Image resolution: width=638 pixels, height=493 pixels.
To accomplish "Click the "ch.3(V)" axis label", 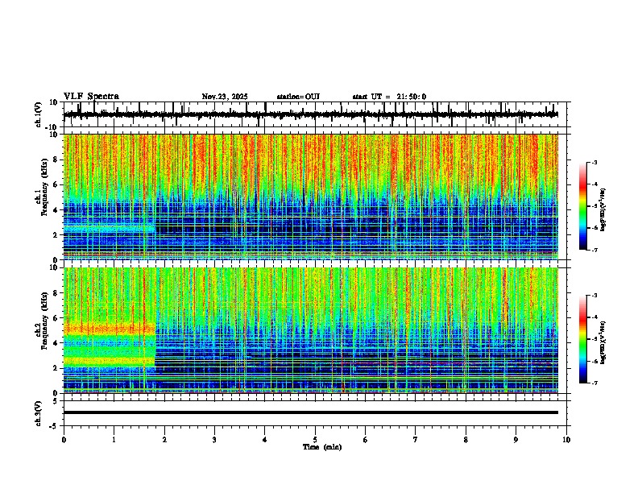I will (x=39, y=413).
